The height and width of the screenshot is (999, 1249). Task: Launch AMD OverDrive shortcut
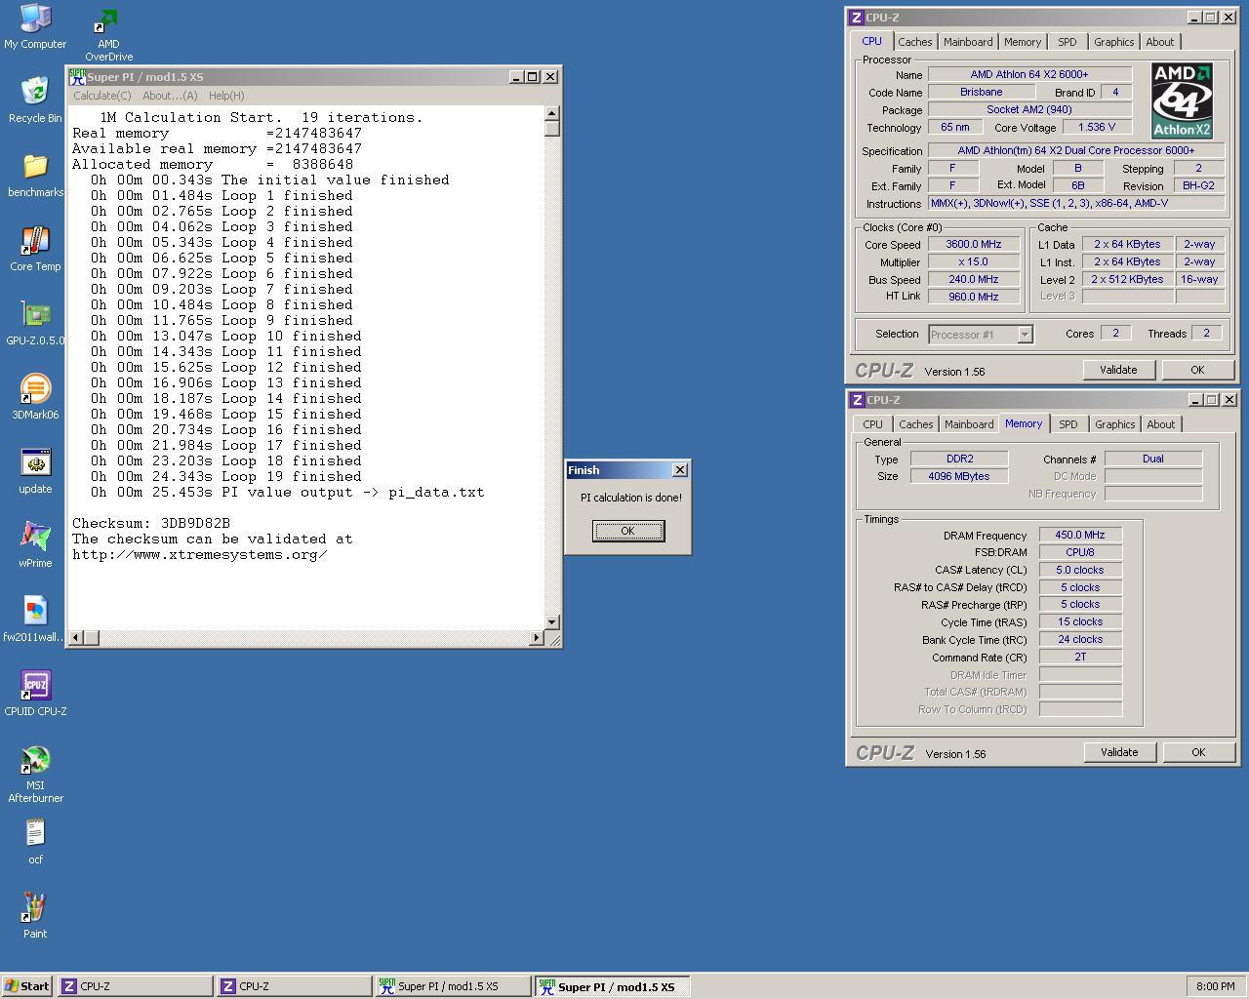(108, 33)
